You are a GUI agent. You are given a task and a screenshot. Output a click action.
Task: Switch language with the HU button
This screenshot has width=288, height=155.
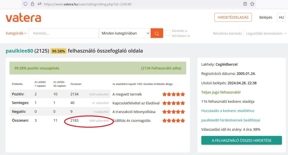(x=281, y=17)
